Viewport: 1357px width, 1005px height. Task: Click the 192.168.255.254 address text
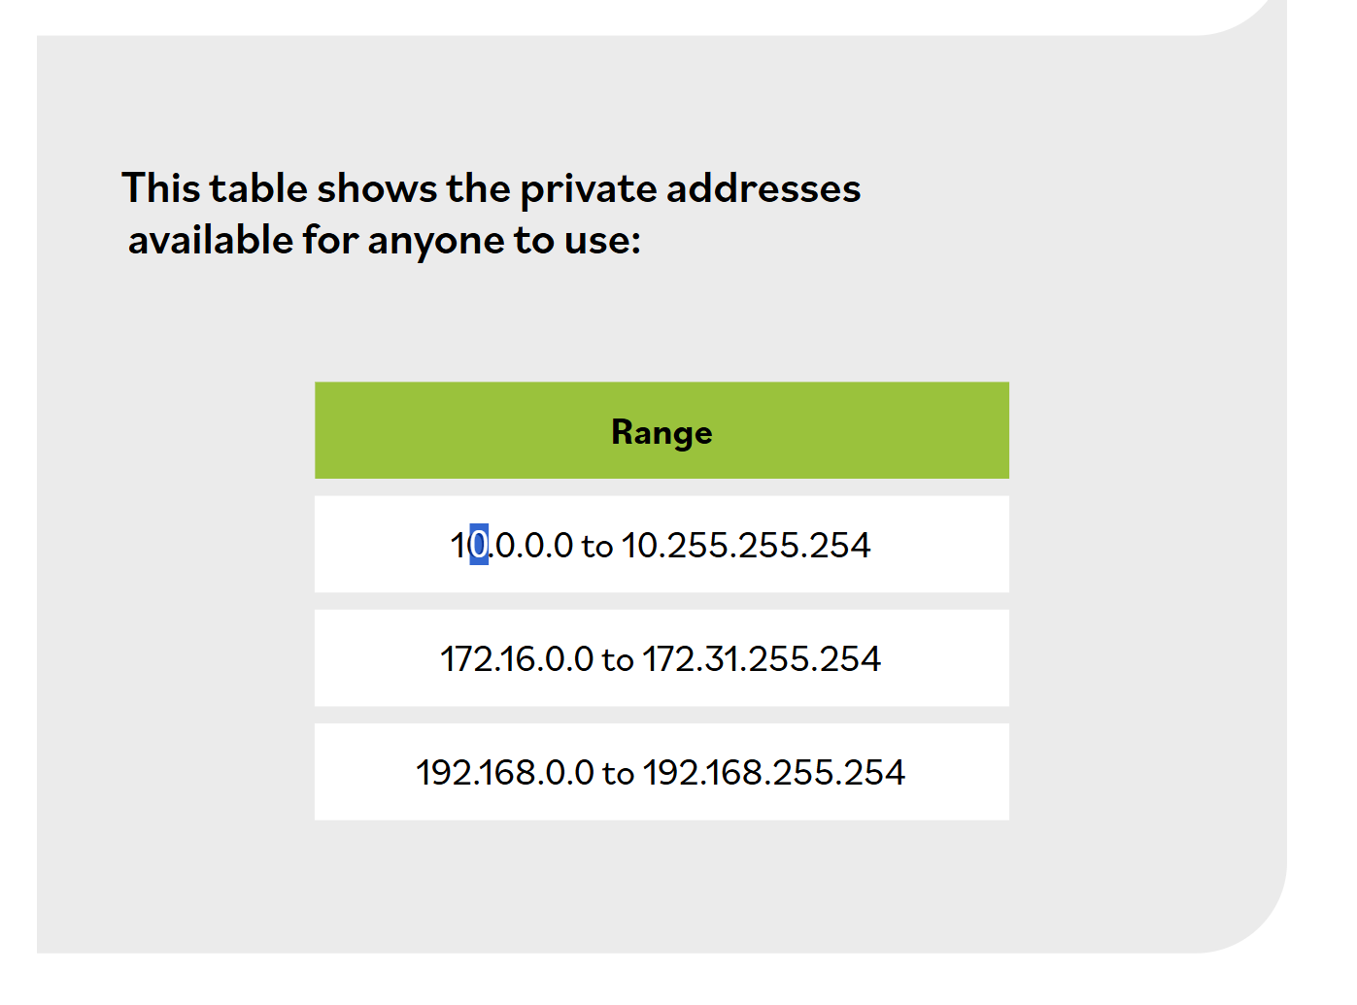coord(773,773)
